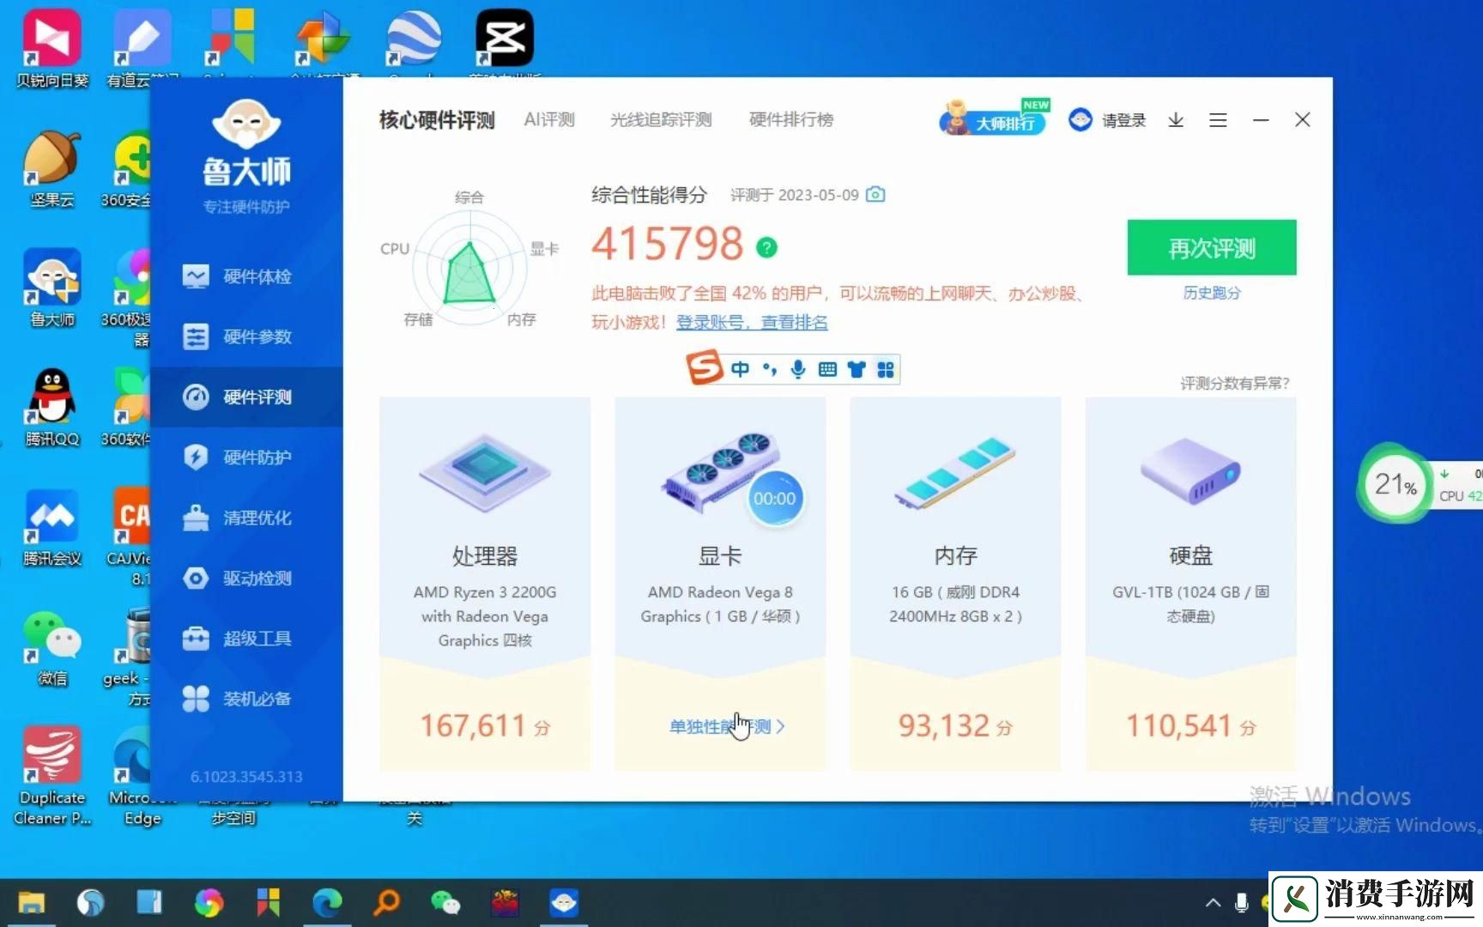Open the 大师排行 badge

point(995,118)
